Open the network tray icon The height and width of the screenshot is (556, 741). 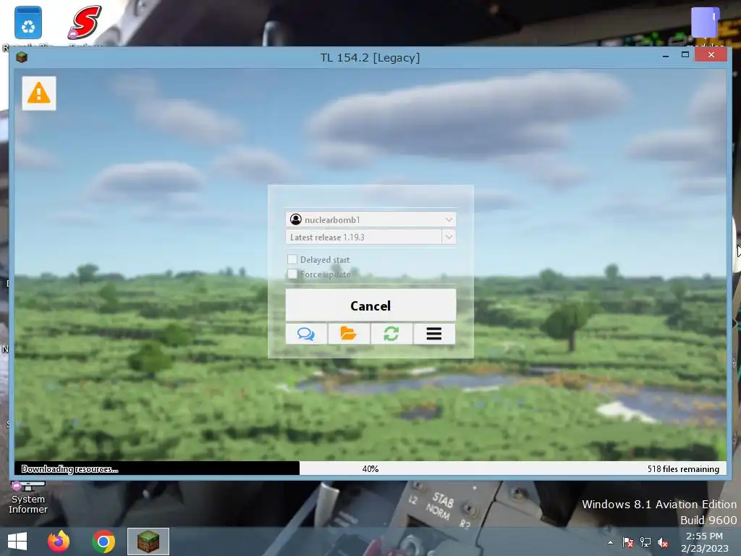645,542
